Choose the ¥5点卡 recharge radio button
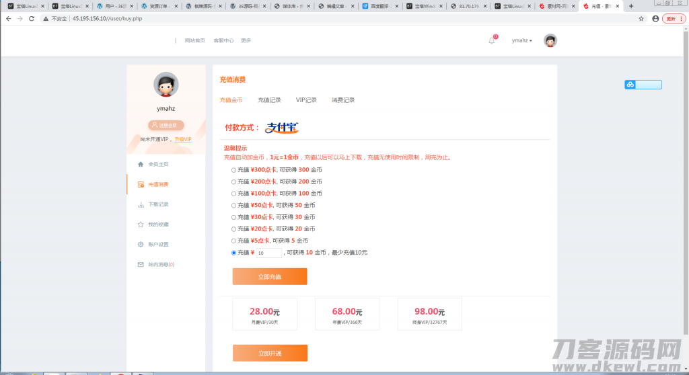 (233, 241)
